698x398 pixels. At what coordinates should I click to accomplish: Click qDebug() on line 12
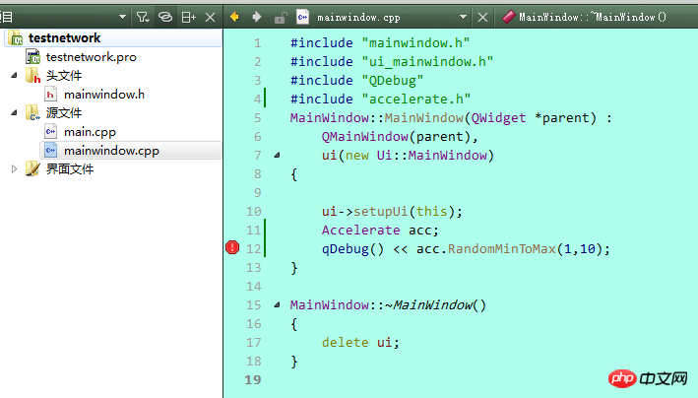coord(353,248)
